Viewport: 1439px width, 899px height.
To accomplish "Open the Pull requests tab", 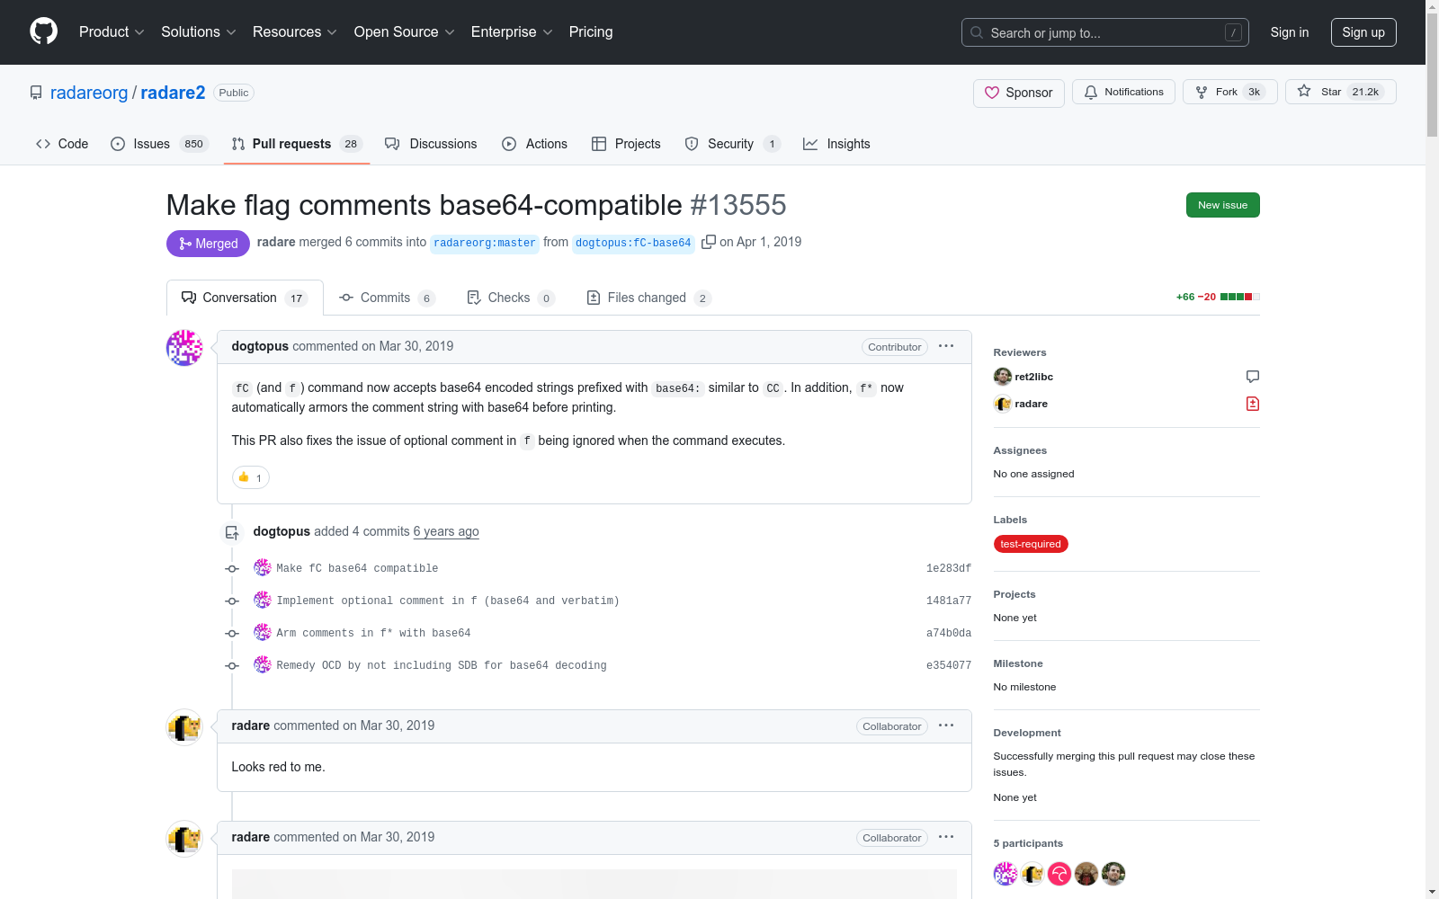I will (296, 144).
